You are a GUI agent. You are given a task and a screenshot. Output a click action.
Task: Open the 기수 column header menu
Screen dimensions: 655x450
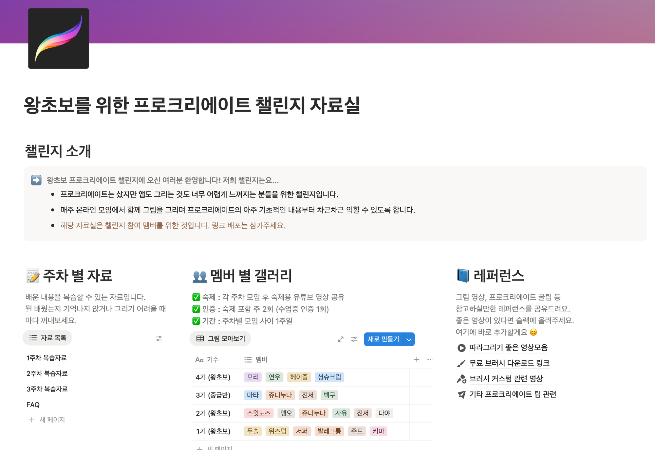click(207, 360)
